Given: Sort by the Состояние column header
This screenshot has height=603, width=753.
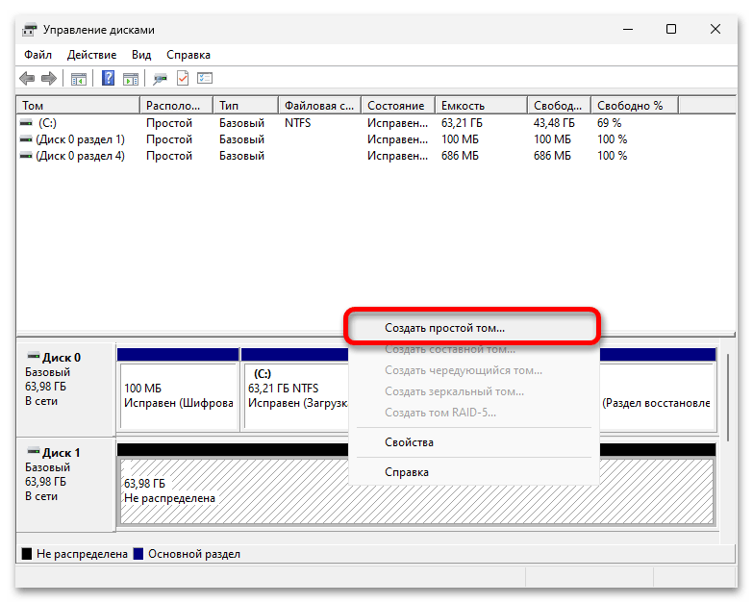Looking at the screenshot, I should [398, 106].
